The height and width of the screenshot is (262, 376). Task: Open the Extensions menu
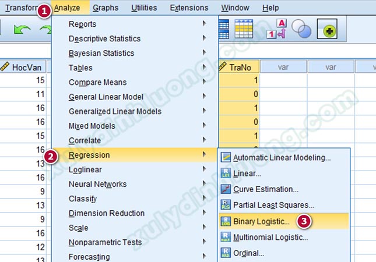click(189, 8)
